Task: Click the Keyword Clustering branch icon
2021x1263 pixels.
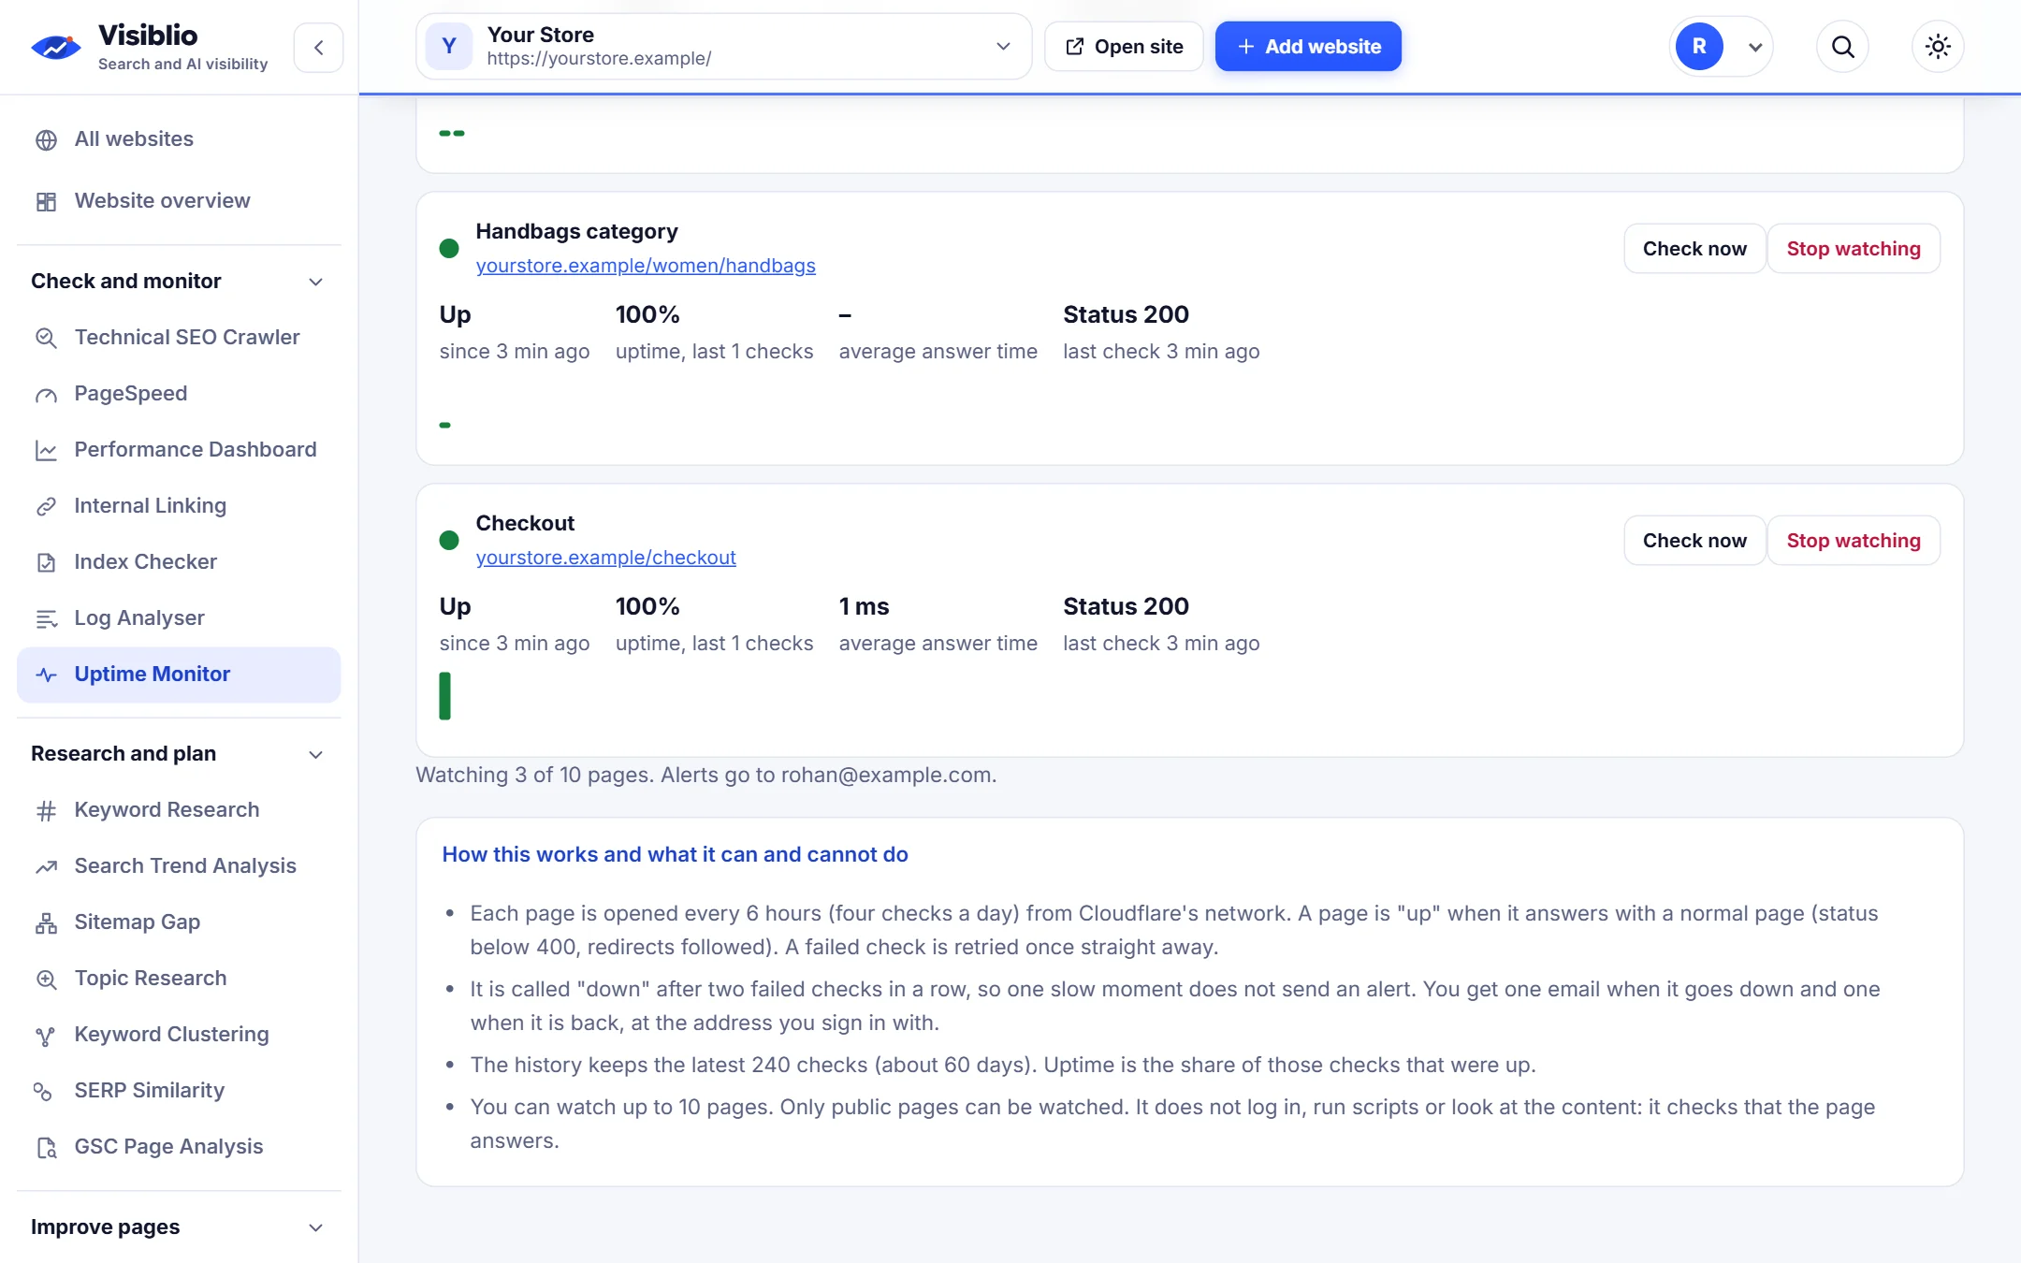Action: (x=46, y=1035)
